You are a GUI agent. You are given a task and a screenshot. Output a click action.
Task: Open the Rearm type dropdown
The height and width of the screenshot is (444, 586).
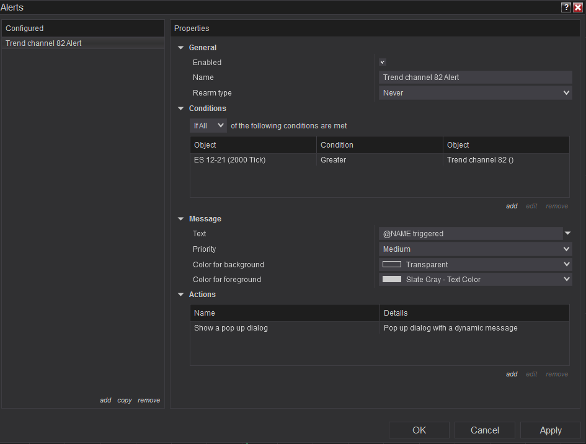475,93
